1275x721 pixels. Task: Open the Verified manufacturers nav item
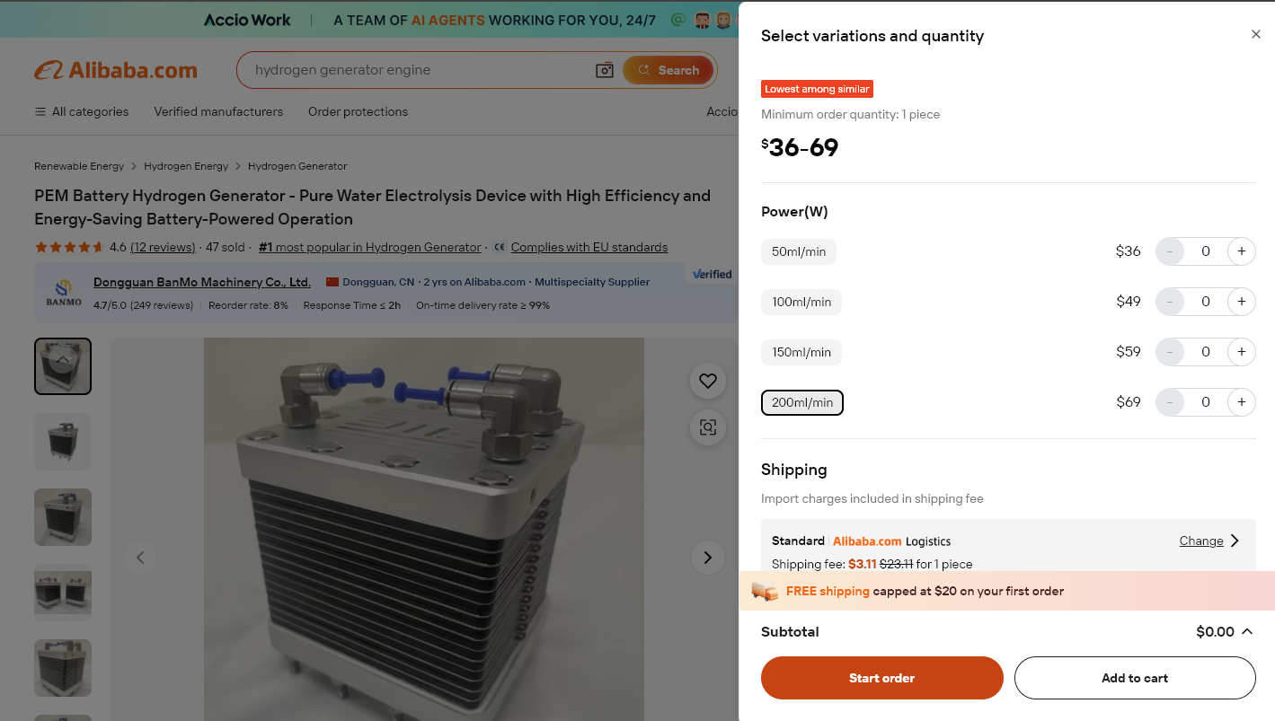point(218,111)
